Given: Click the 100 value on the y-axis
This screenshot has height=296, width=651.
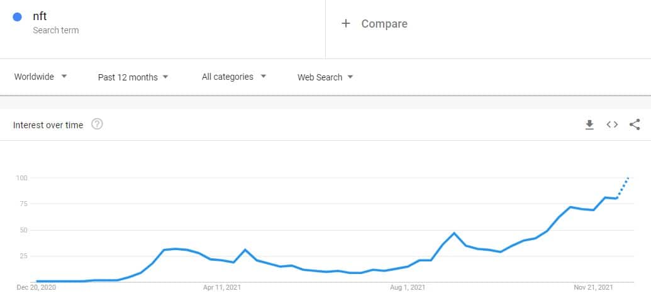Looking at the screenshot, I should 22,178.
